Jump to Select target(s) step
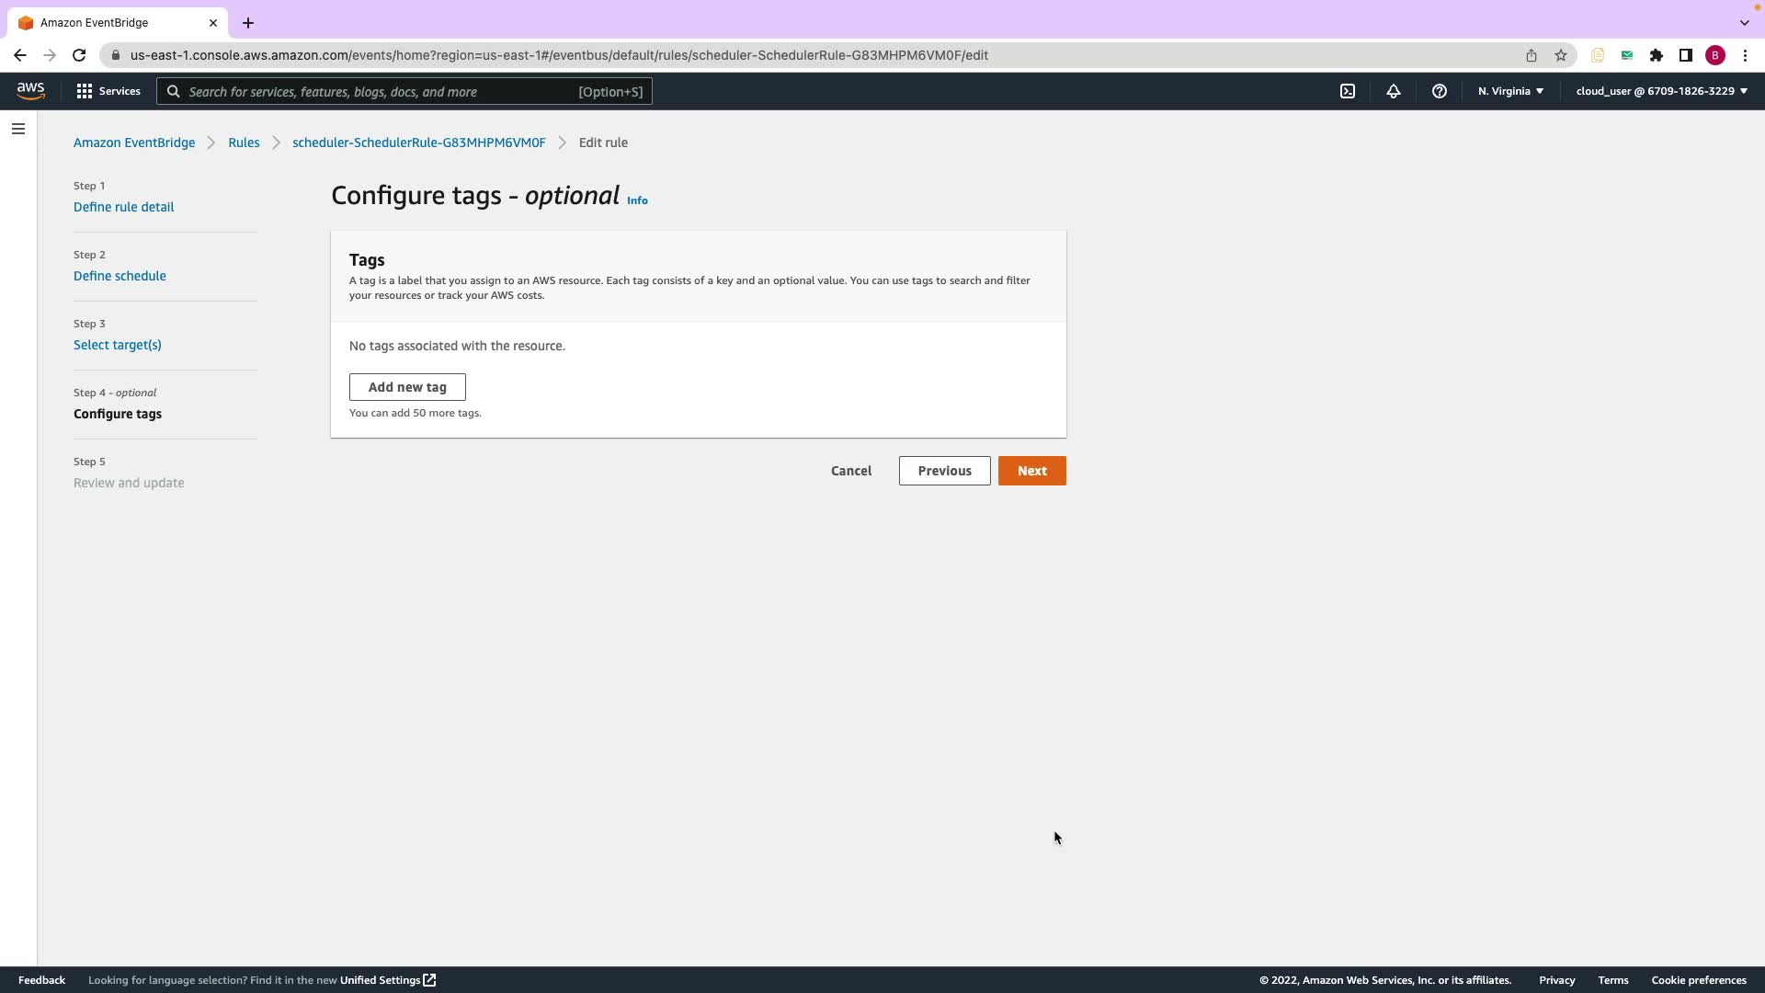 (117, 345)
